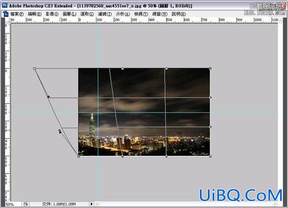Click the bottom-left warp corner handle

(79, 156)
